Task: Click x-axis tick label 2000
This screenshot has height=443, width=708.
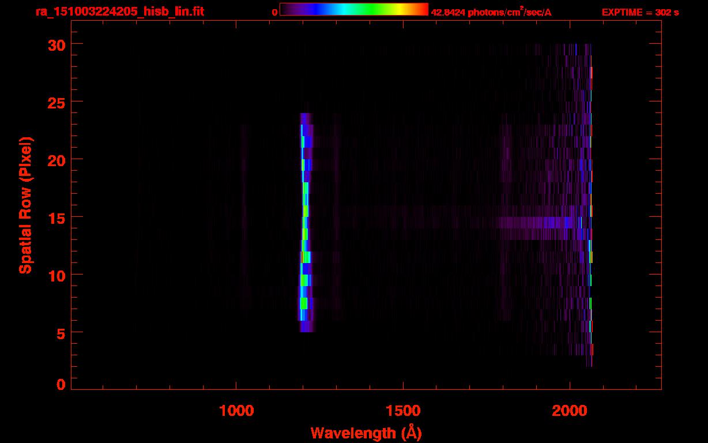Action: (x=570, y=411)
